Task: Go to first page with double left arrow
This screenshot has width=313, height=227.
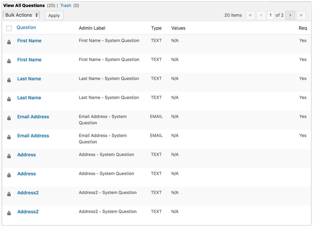Action: point(250,15)
